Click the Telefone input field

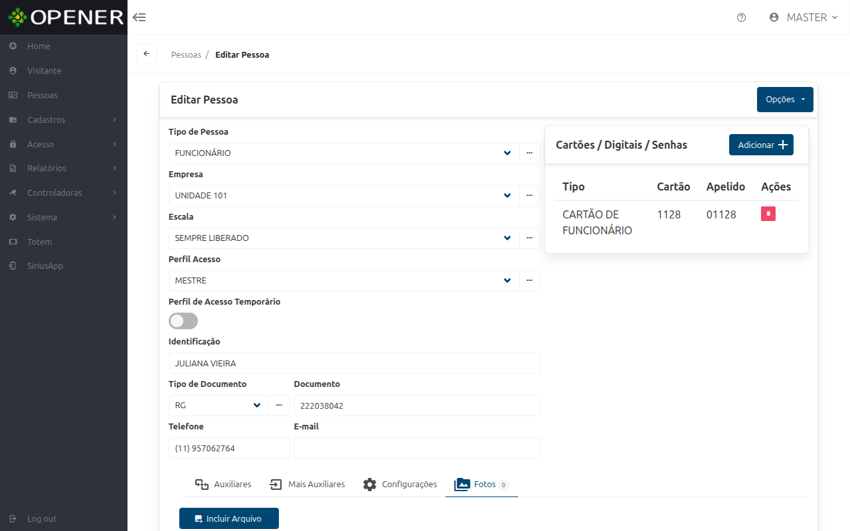click(x=229, y=448)
